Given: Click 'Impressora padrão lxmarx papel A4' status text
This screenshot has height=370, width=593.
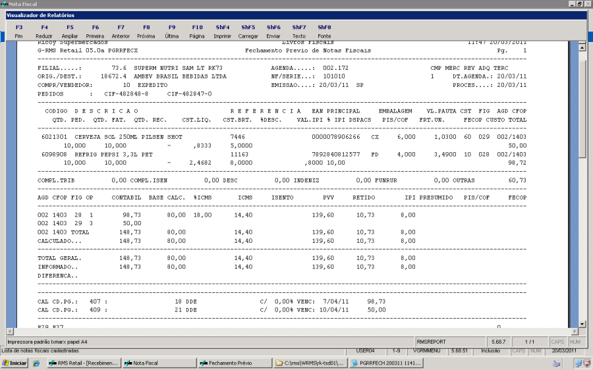Looking at the screenshot, I should pos(47,342).
